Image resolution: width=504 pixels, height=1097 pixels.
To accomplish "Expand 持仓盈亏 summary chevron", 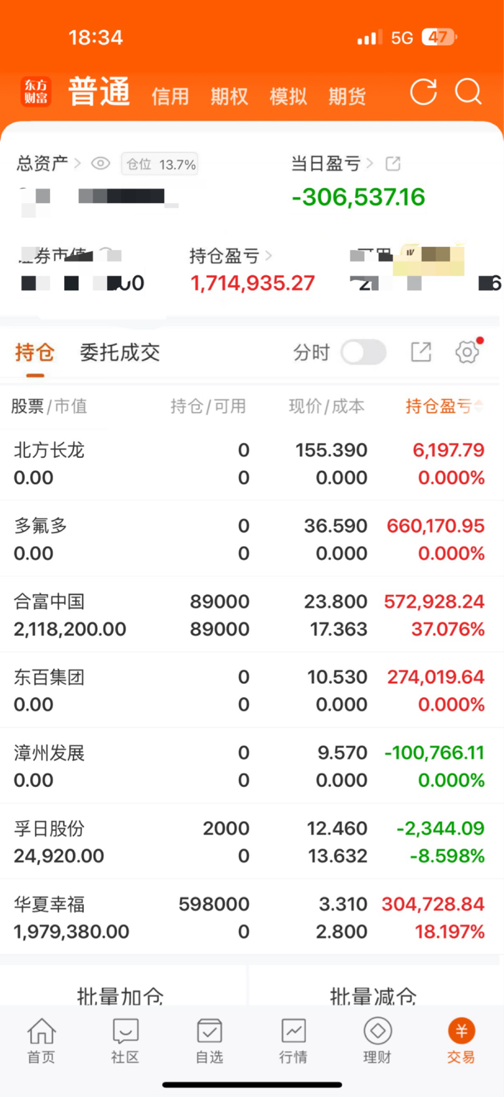I will (x=268, y=255).
